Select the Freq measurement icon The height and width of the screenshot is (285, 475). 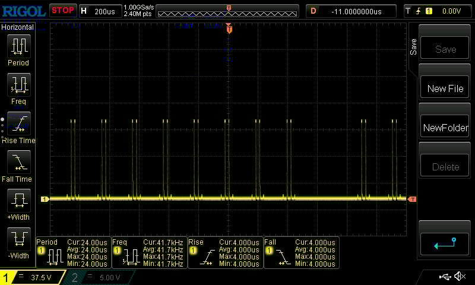click(x=19, y=85)
